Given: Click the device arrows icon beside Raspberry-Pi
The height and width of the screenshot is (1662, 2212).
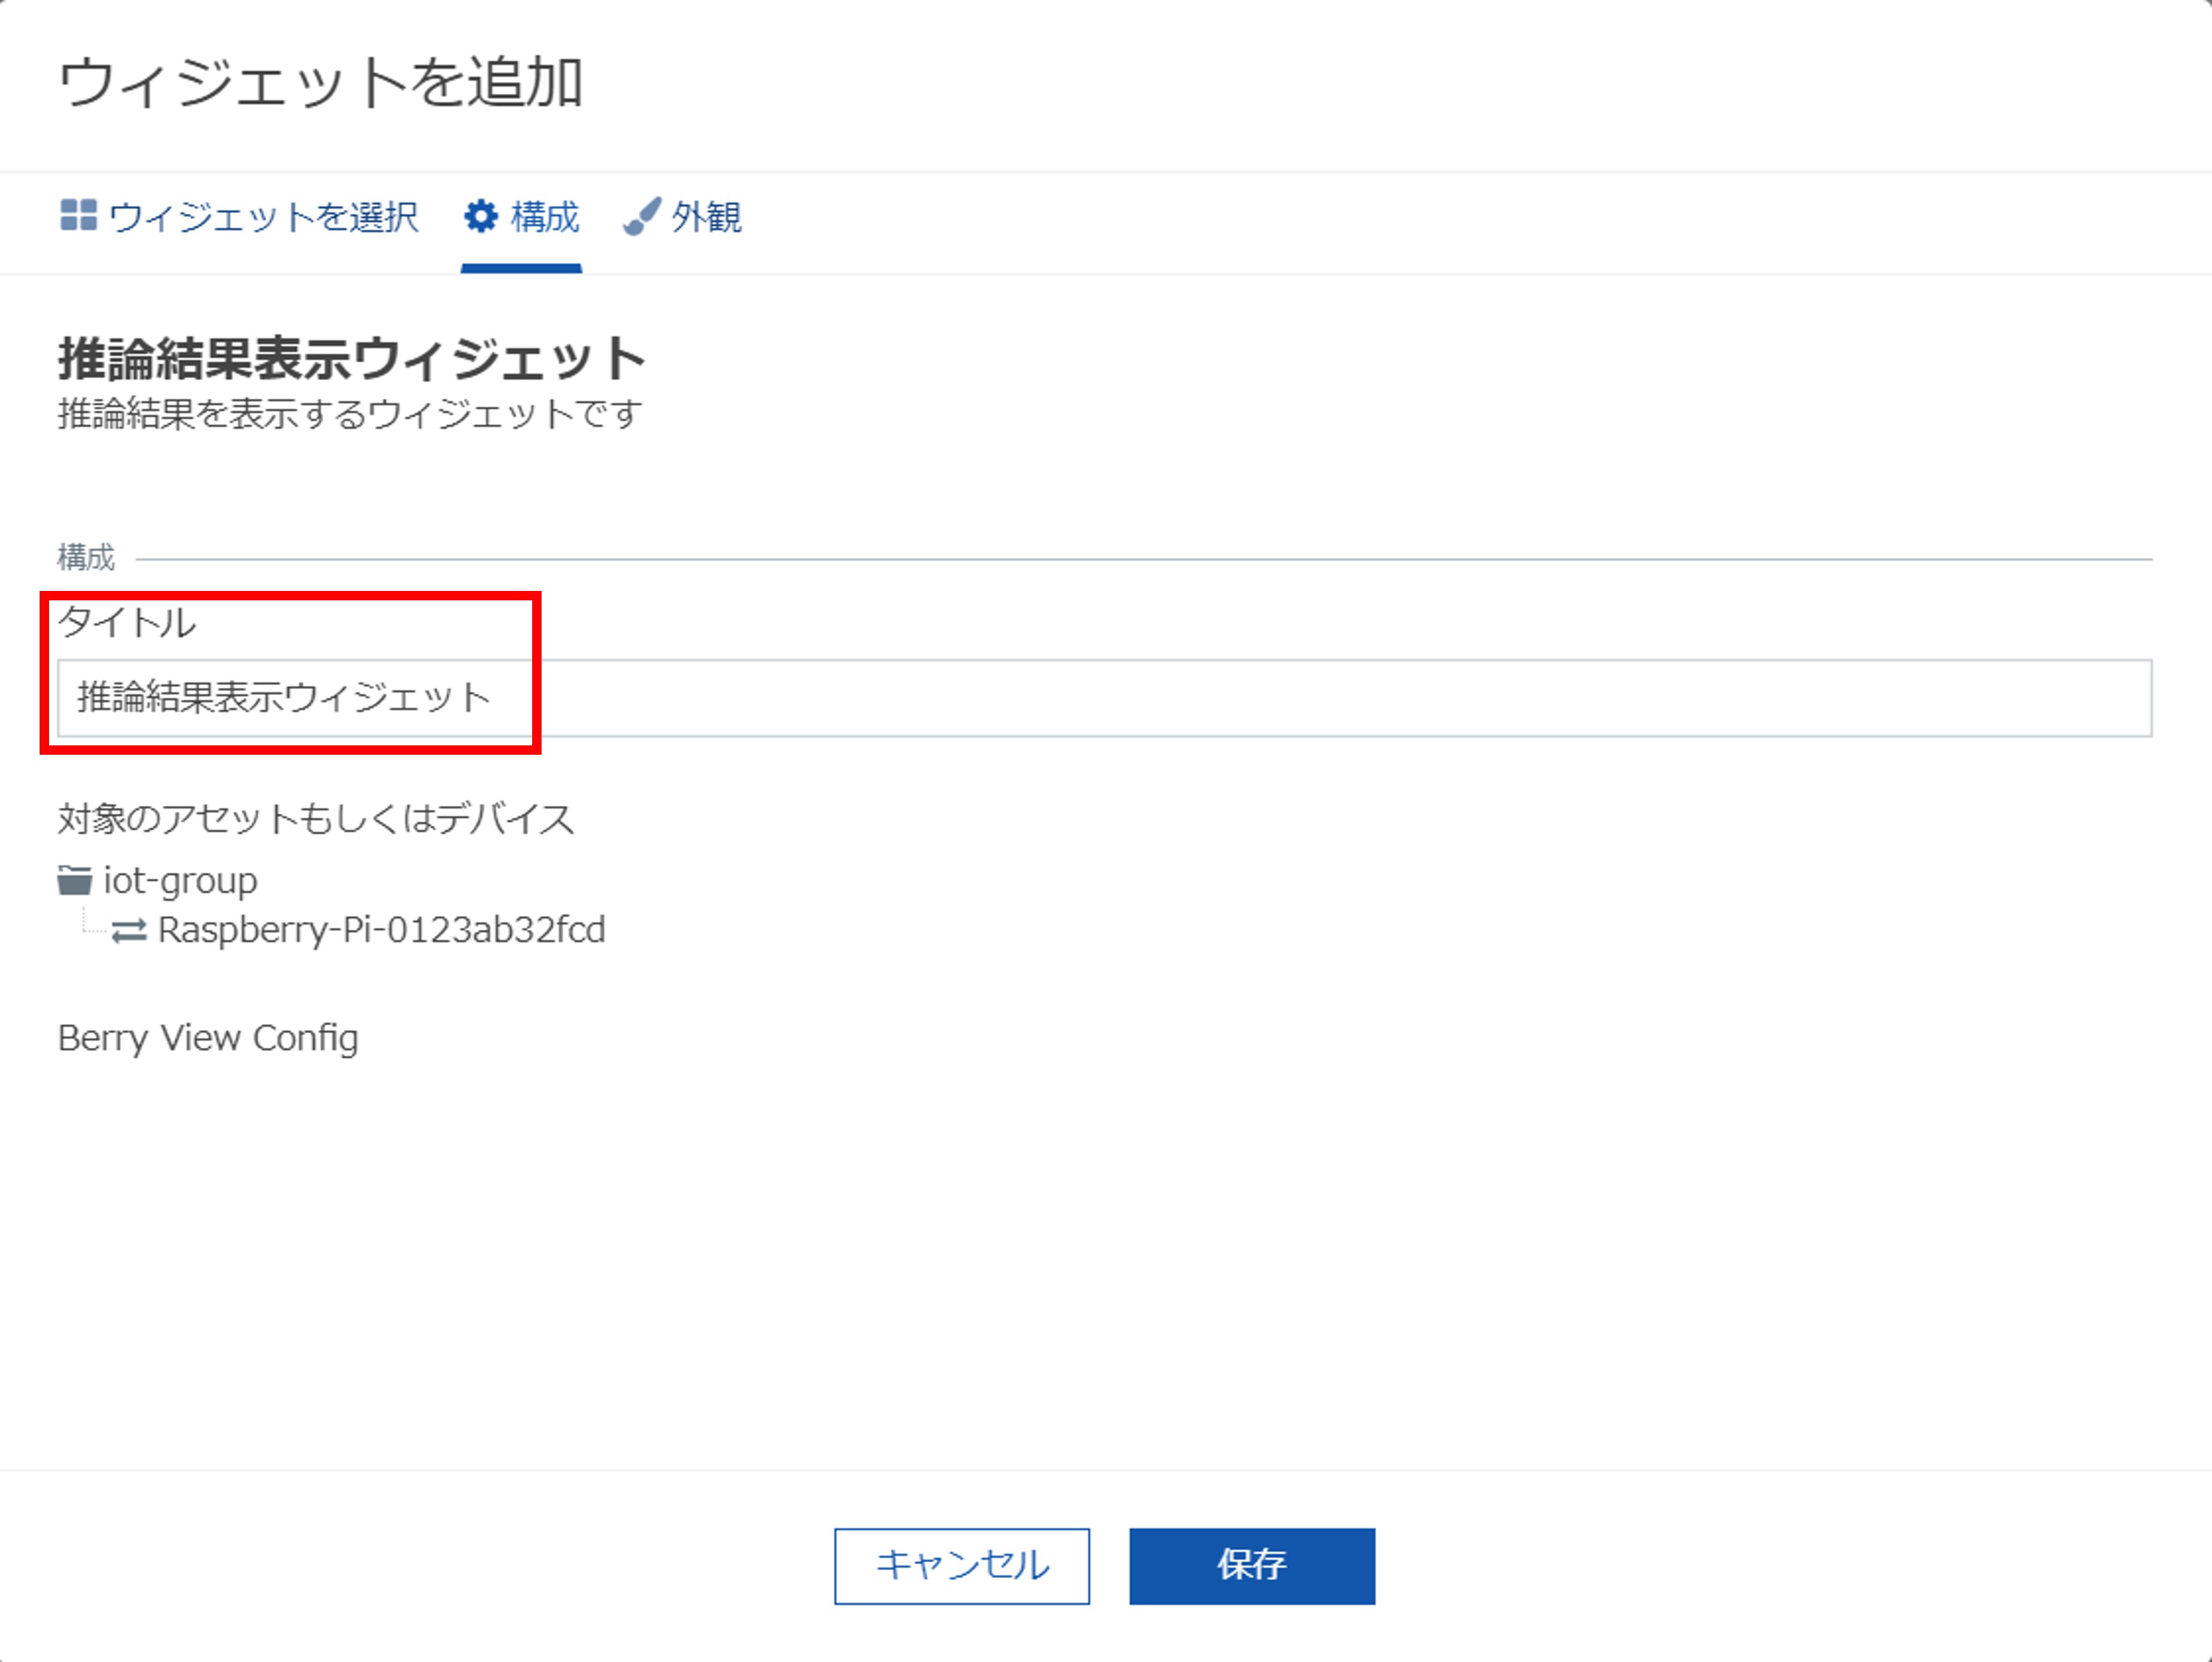Looking at the screenshot, I should (x=129, y=931).
